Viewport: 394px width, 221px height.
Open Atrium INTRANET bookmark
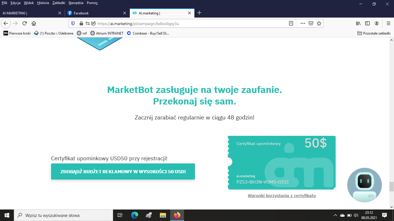tap(107, 33)
